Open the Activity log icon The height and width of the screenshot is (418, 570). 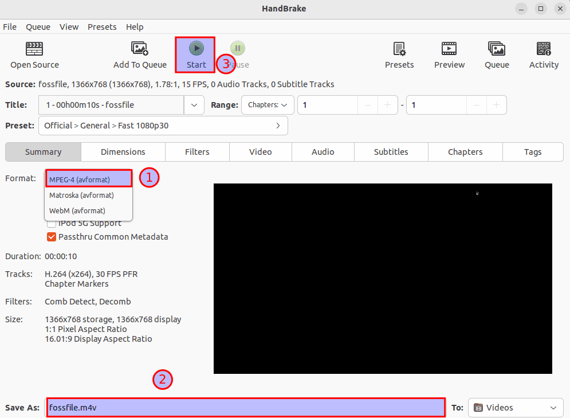coord(544,48)
